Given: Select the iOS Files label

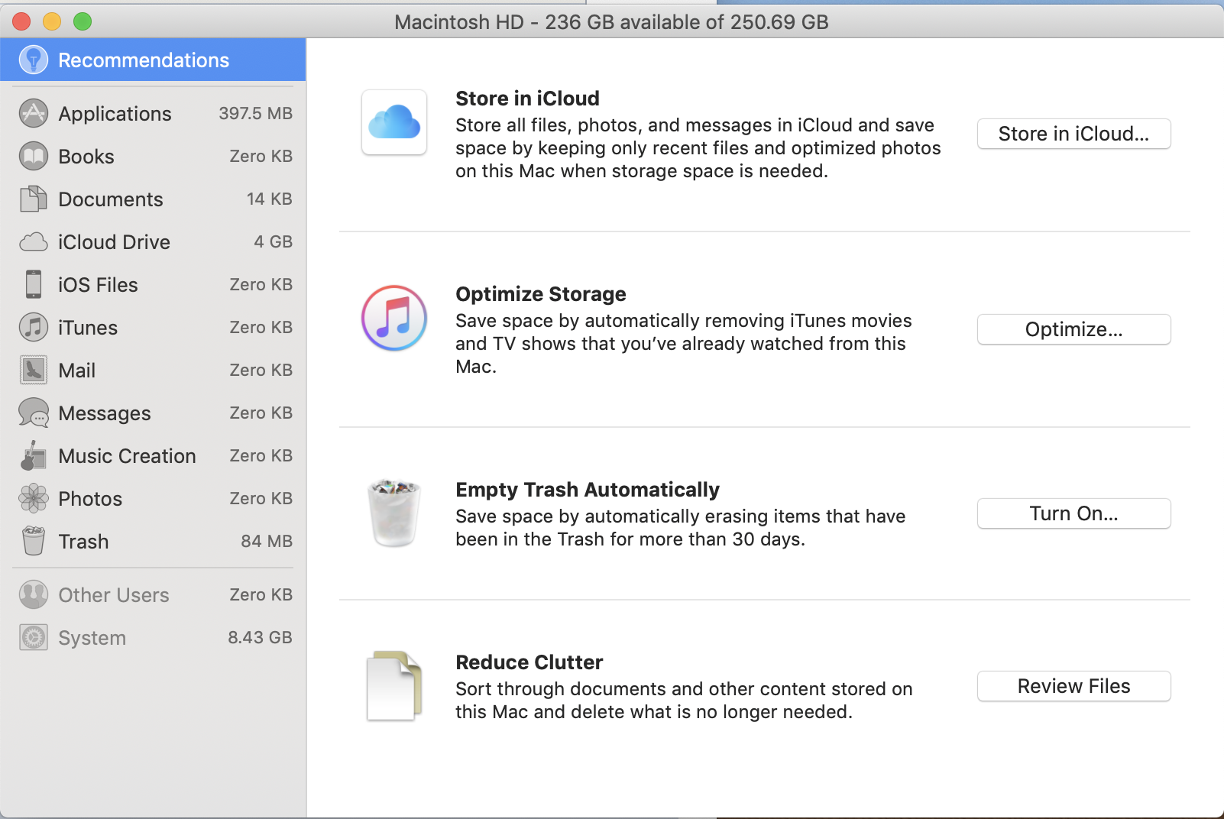Looking at the screenshot, I should coord(98,285).
